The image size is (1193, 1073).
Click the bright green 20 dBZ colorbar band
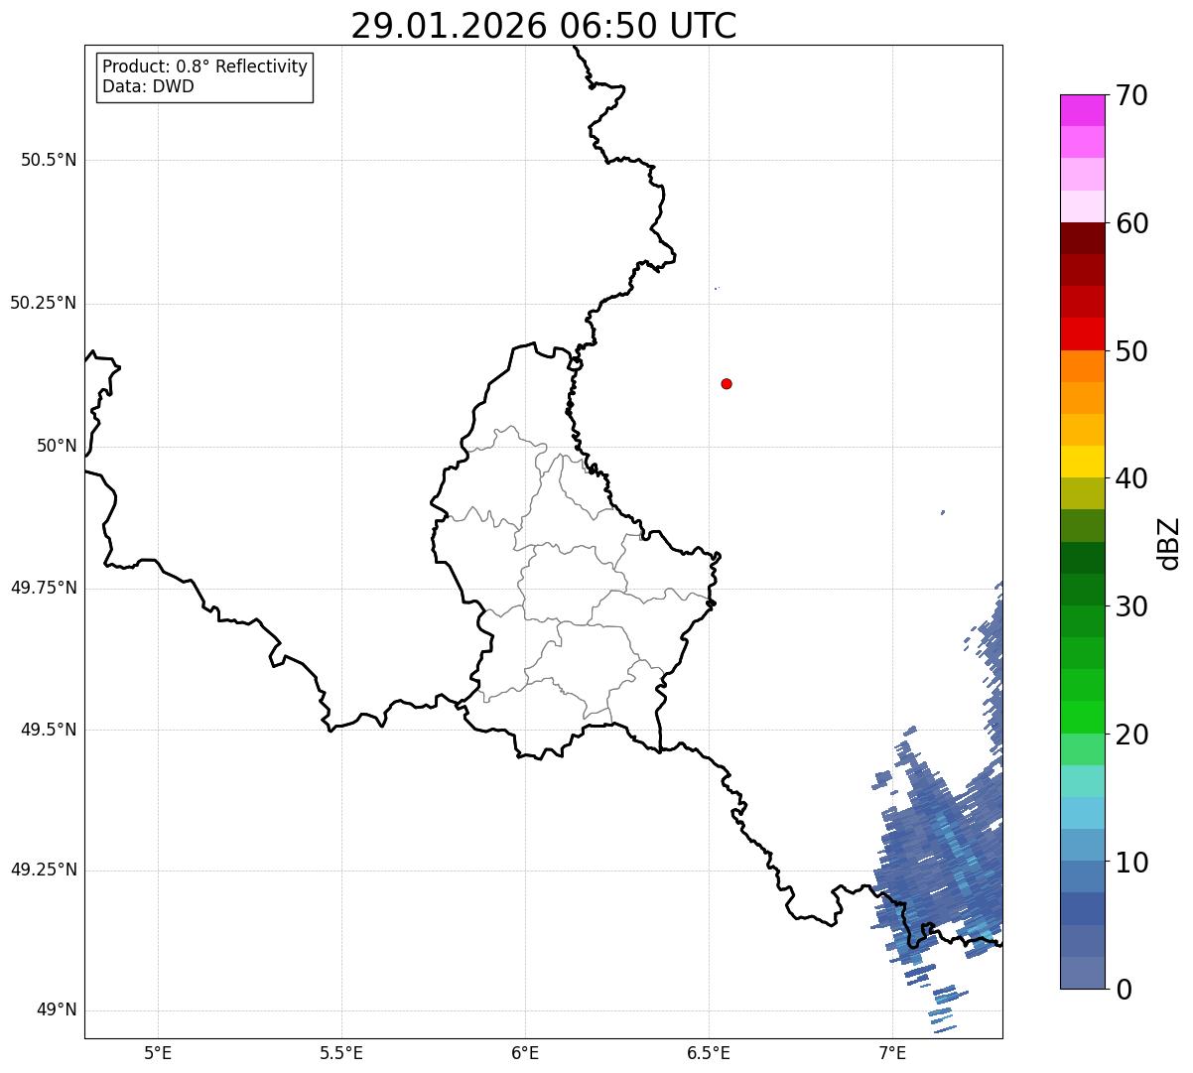(1082, 718)
